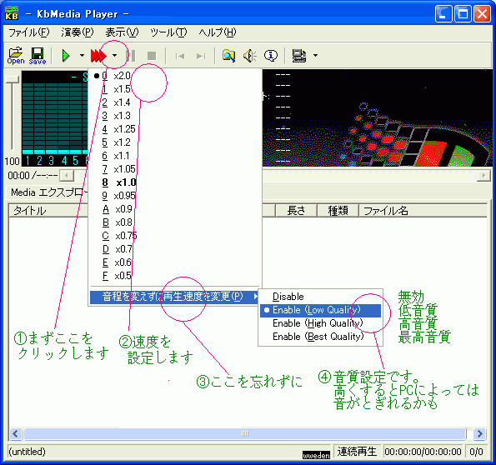Click the KB application icon in title bar
The width and height of the screenshot is (496, 465).
point(12,13)
